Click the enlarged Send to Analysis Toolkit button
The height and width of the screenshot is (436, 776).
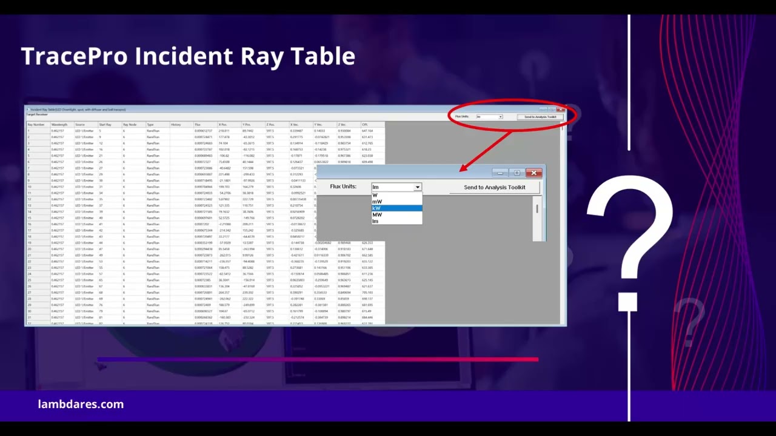495,187
